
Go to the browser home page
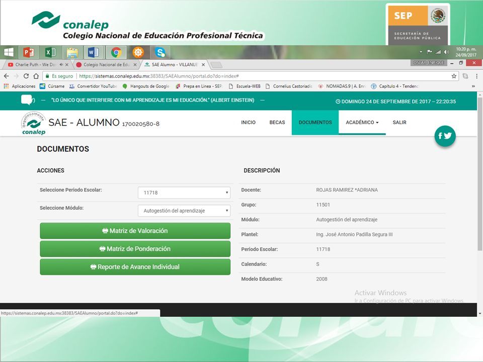pos(36,76)
